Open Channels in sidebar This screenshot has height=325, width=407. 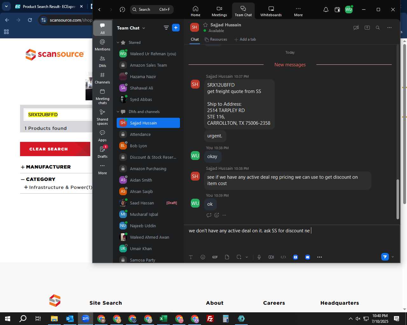pos(102,78)
